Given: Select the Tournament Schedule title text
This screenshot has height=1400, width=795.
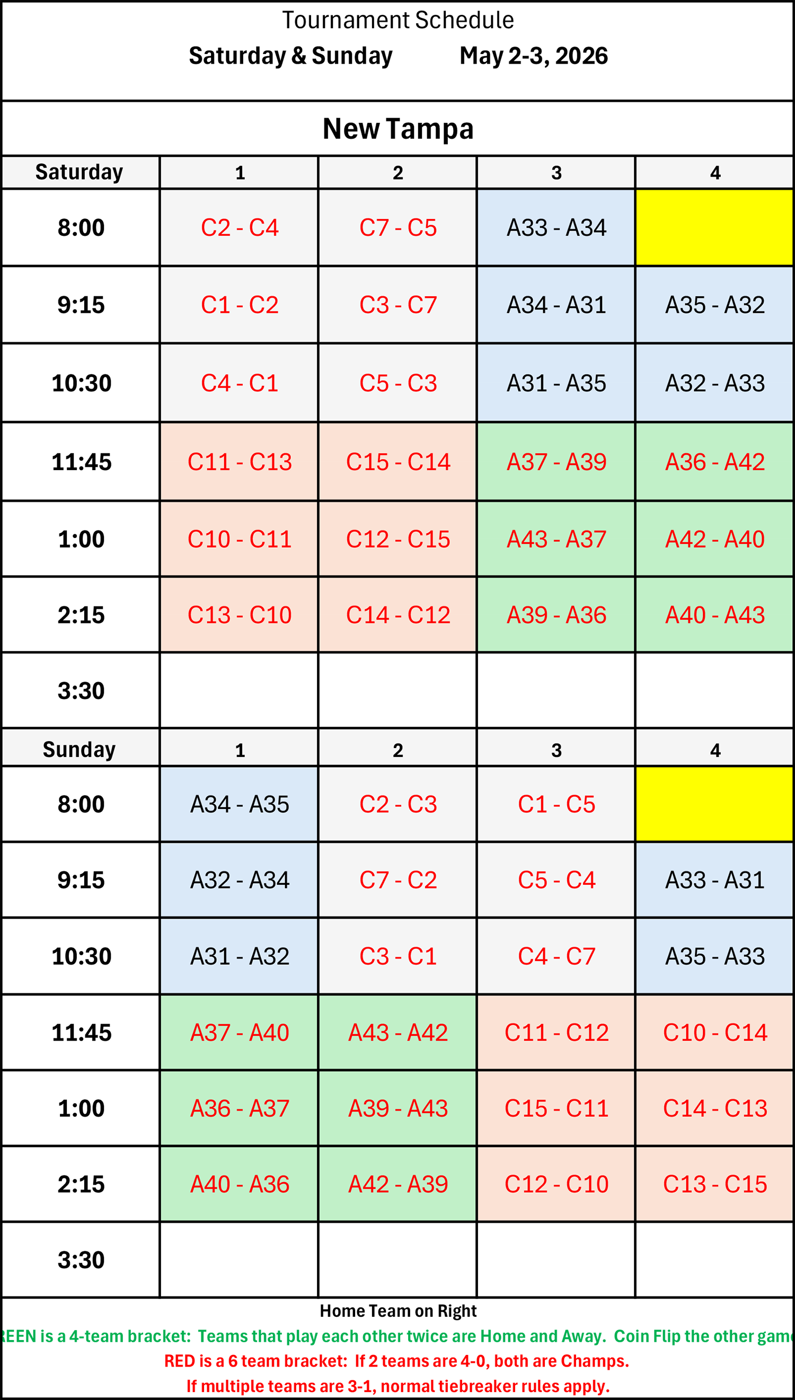Looking at the screenshot, I should pos(397,20).
